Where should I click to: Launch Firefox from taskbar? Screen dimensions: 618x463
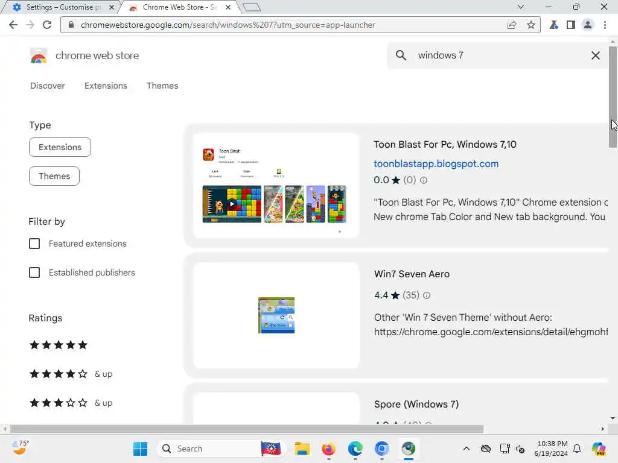coord(328,449)
